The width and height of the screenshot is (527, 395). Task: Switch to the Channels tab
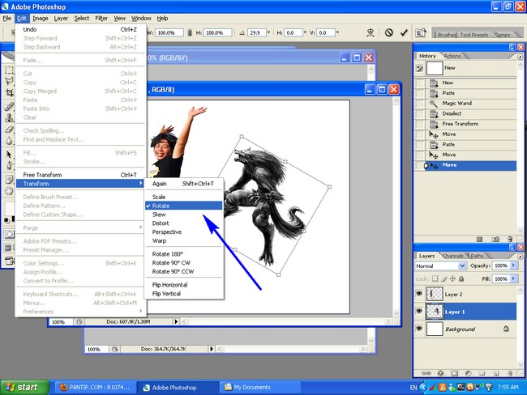tap(452, 256)
